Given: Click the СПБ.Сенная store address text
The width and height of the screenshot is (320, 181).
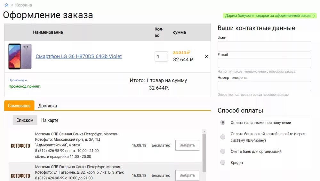Looking at the screenshot, I should pos(77,145).
